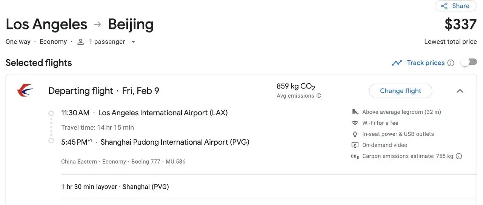This screenshot has height=205, width=483.
Task: Click the Wi-Fi for a fee icon
Action: tap(355, 123)
